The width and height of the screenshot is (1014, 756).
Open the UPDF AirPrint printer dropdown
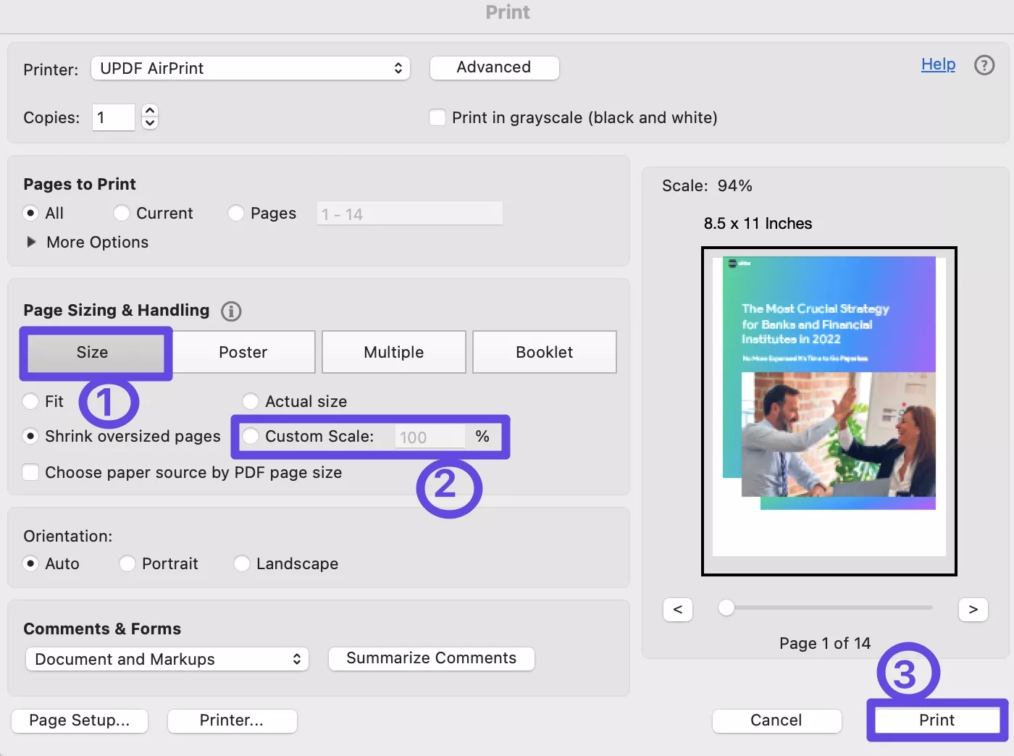[x=251, y=68]
